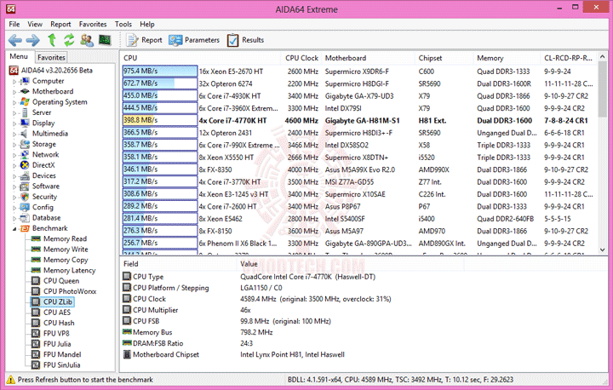This screenshot has height=390, width=613.
Task: Expand the Storage tree node
Action: click(x=14, y=145)
